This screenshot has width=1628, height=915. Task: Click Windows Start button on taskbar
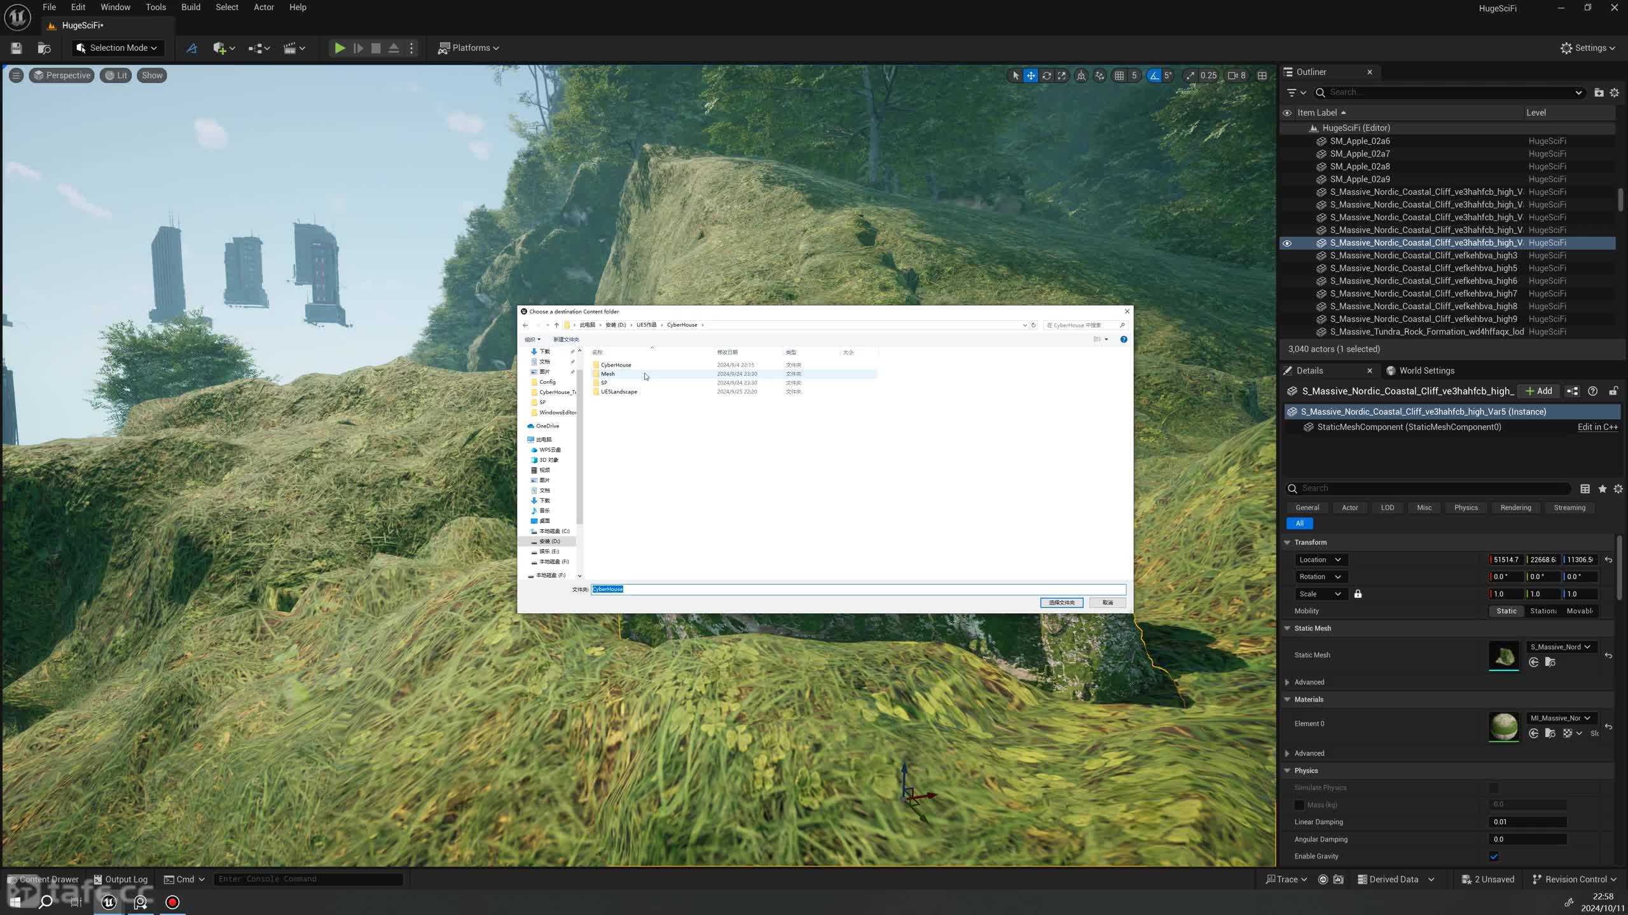tap(15, 902)
